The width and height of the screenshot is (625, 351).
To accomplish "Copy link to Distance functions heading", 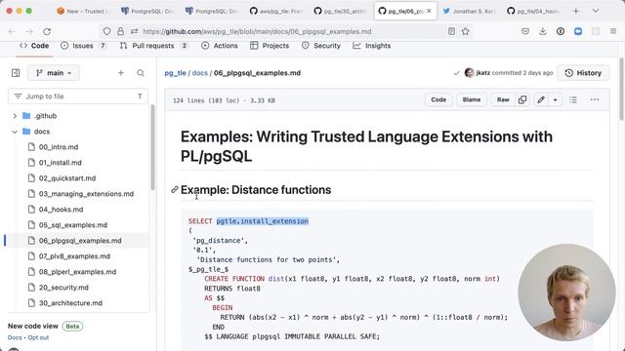I will point(175,190).
